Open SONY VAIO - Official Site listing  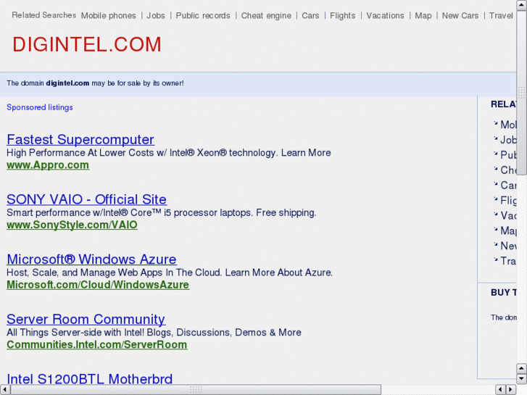click(x=86, y=199)
